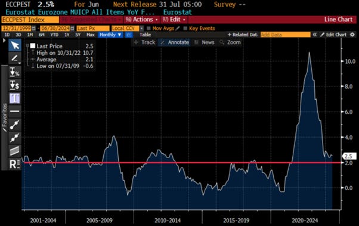Open the Monthly periodicity dropdown
Image resolution: width=359 pixels, height=226 pixels.
[x=110, y=35]
